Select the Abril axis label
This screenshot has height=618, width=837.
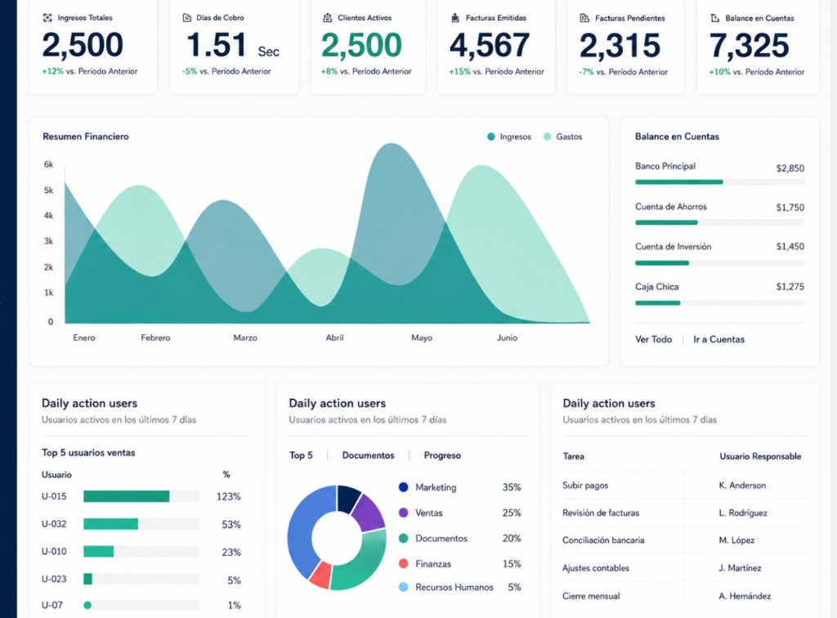point(334,338)
